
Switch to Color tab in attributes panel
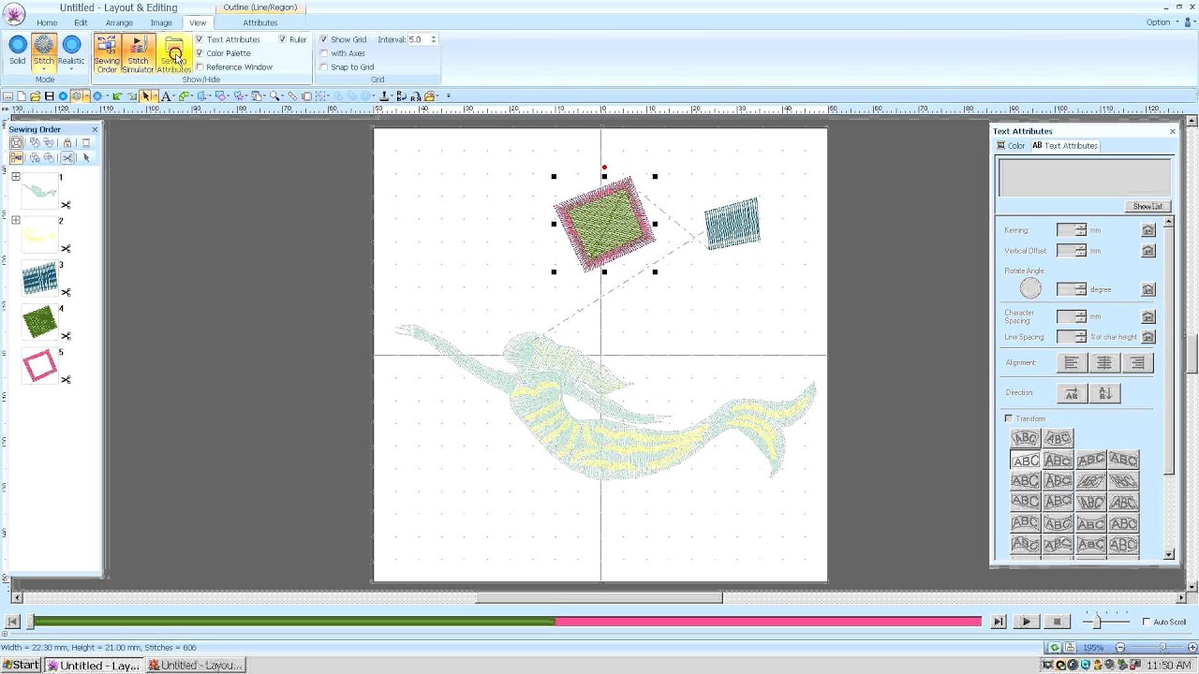[x=1012, y=146]
